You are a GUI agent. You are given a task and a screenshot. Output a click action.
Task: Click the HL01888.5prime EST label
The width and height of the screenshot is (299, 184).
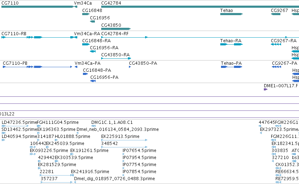point(72,137)
